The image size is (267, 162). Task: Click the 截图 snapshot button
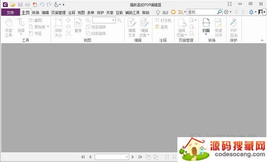tap(35, 20)
